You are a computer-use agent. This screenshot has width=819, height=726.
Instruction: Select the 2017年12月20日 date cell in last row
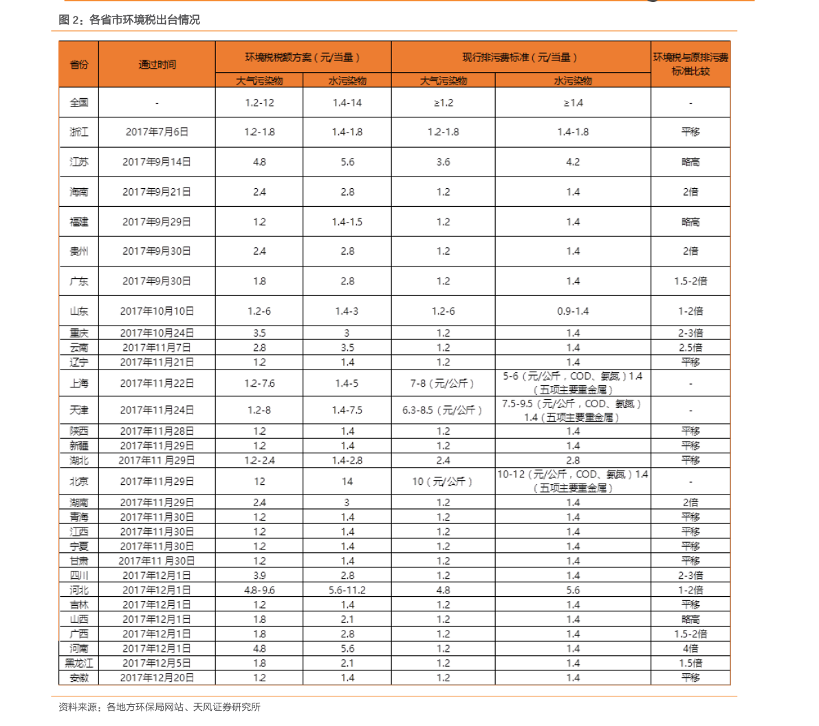(x=157, y=678)
